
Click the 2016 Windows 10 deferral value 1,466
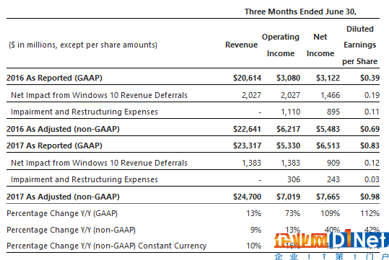click(x=331, y=95)
